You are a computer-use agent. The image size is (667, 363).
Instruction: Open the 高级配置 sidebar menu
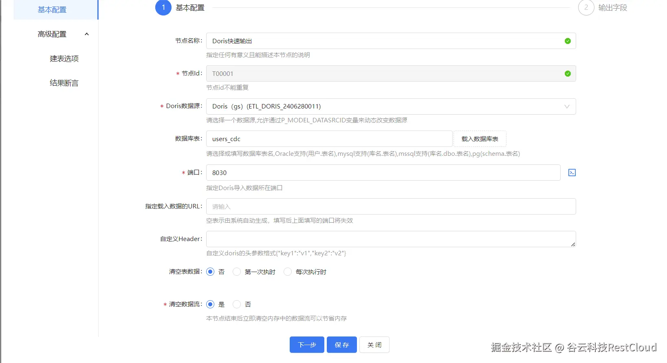(x=56, y=34)
